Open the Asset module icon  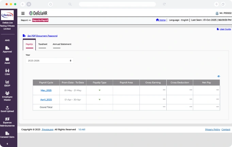point(7,59)
